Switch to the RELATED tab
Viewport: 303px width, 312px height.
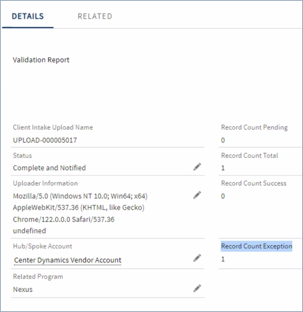pos(95,16)
